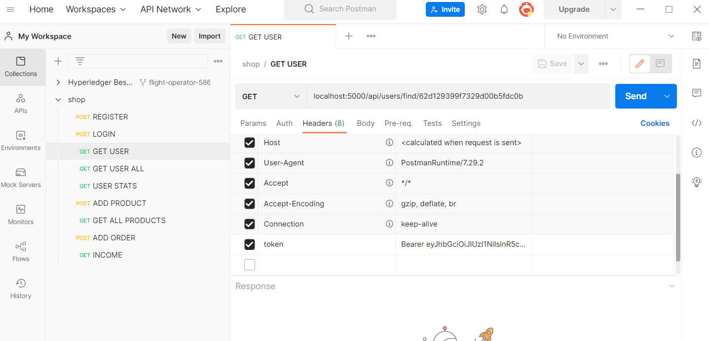Click the request URL field

(x=458, y=96)
